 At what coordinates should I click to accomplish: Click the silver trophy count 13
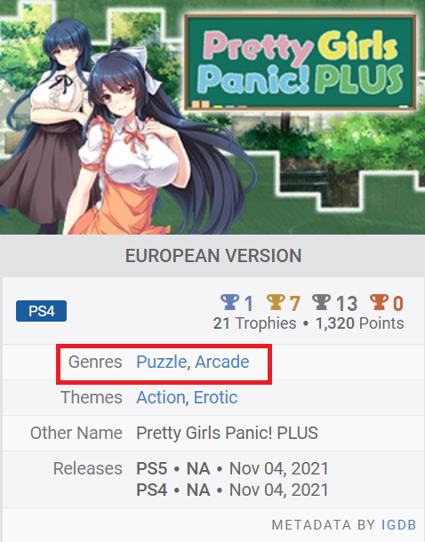tap(347, 304)
